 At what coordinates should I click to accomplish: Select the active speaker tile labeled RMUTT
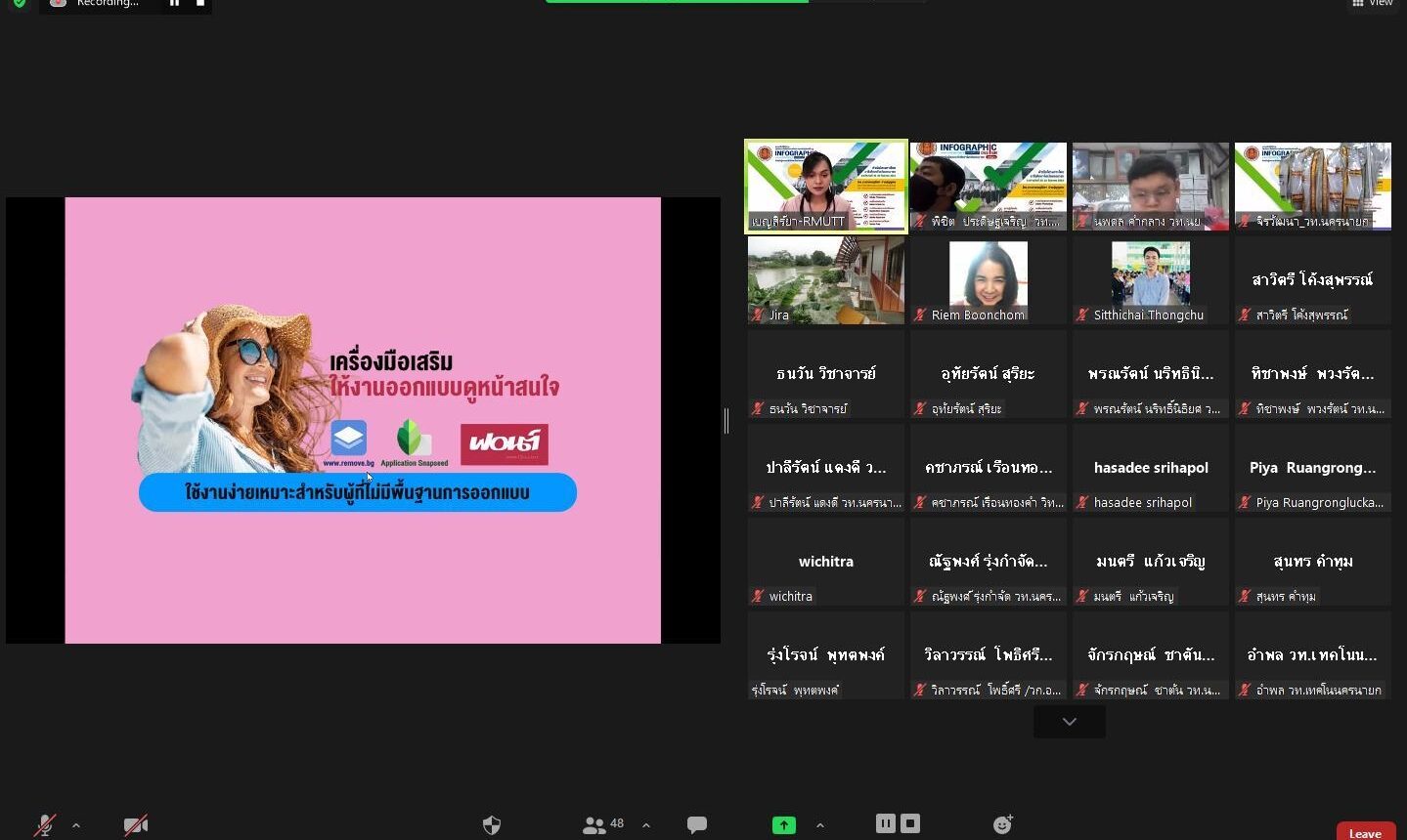pyautogui.click(x=826, y=186)
